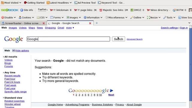Open the Resize menu
Image resolution: width=192 pixels, height=108 pixels.
pyautogui.click(x=154, y=17)
